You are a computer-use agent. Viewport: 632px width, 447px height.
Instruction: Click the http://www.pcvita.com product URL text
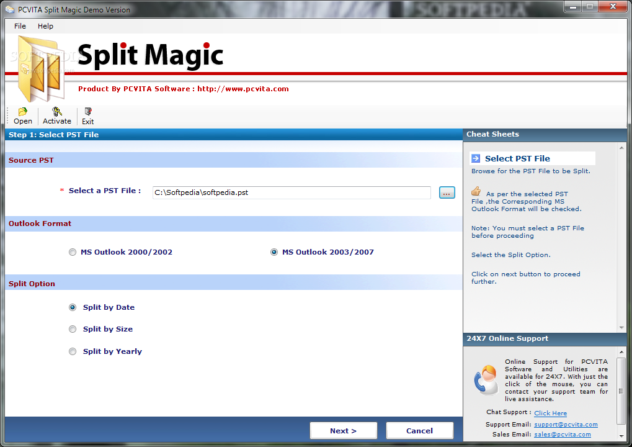coord(243,89)
